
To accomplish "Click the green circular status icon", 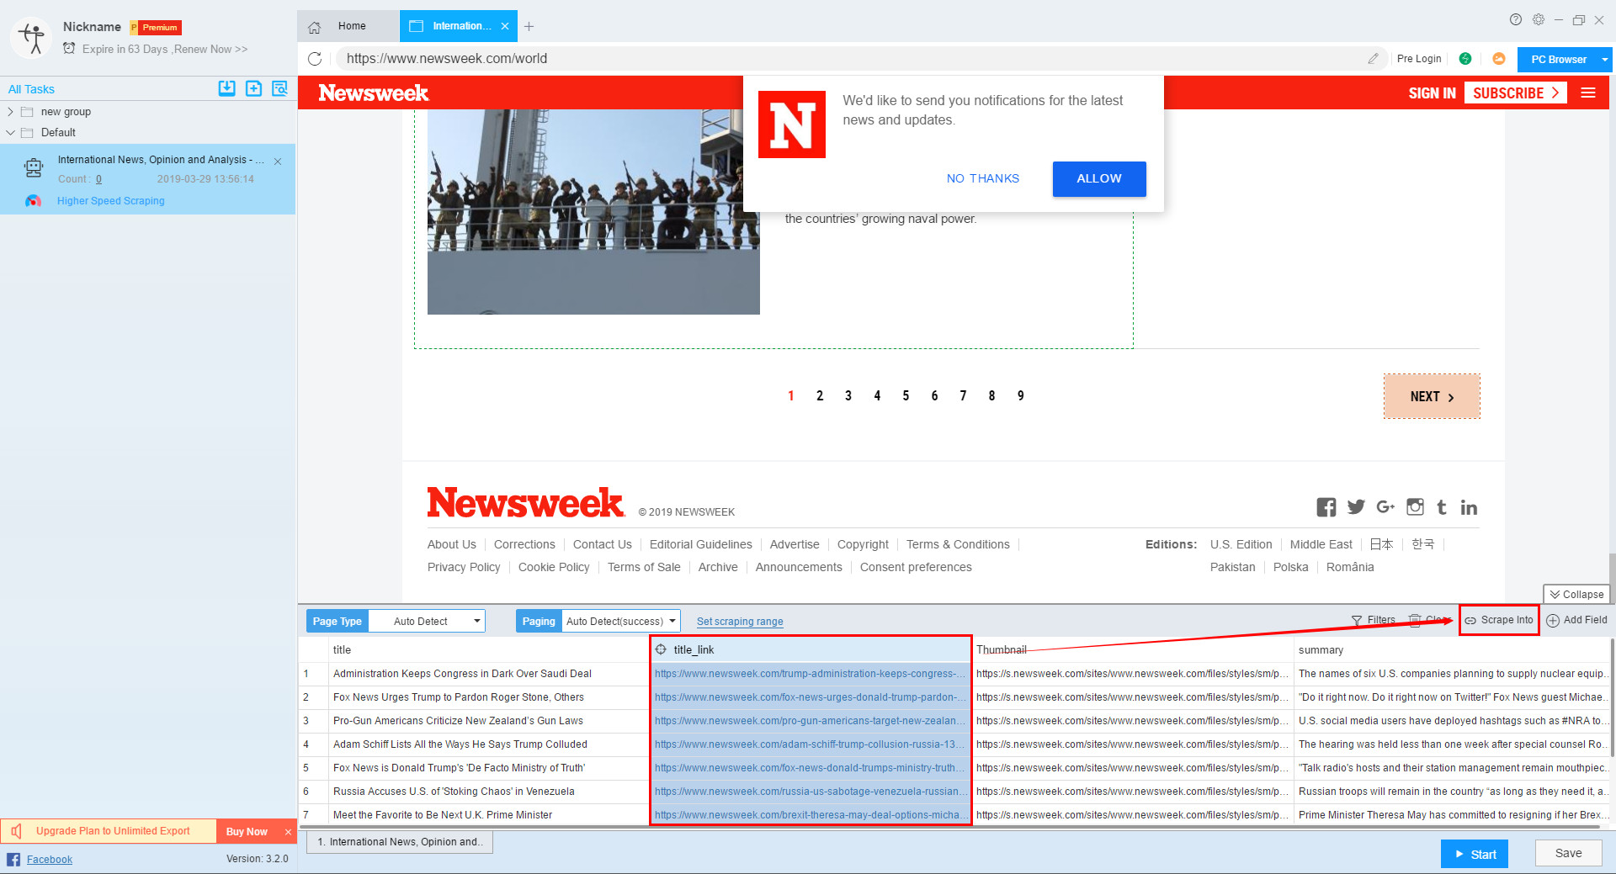I will 1465,59.
